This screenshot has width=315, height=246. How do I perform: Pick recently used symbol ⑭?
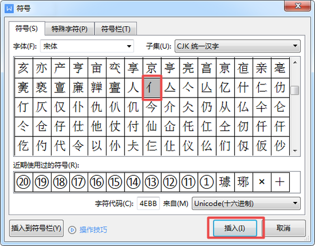[133, 182]
